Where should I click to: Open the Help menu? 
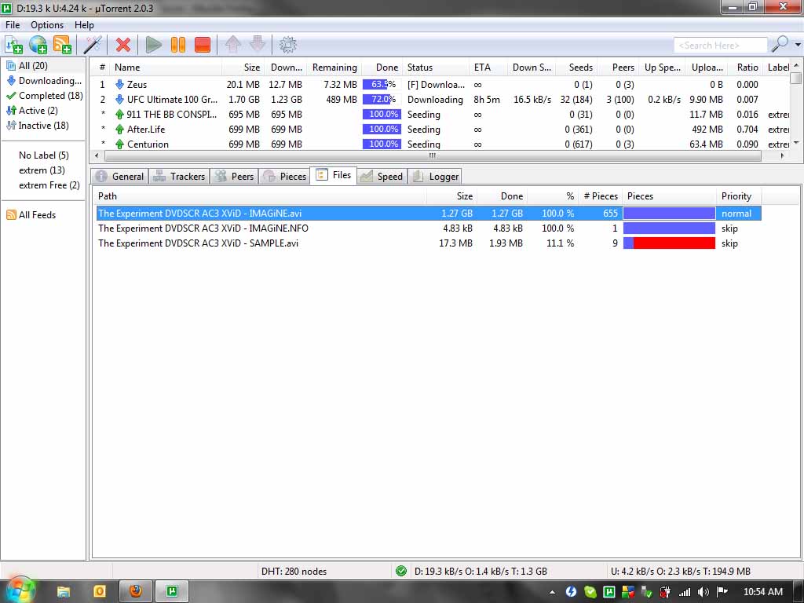tap(84, 24)
